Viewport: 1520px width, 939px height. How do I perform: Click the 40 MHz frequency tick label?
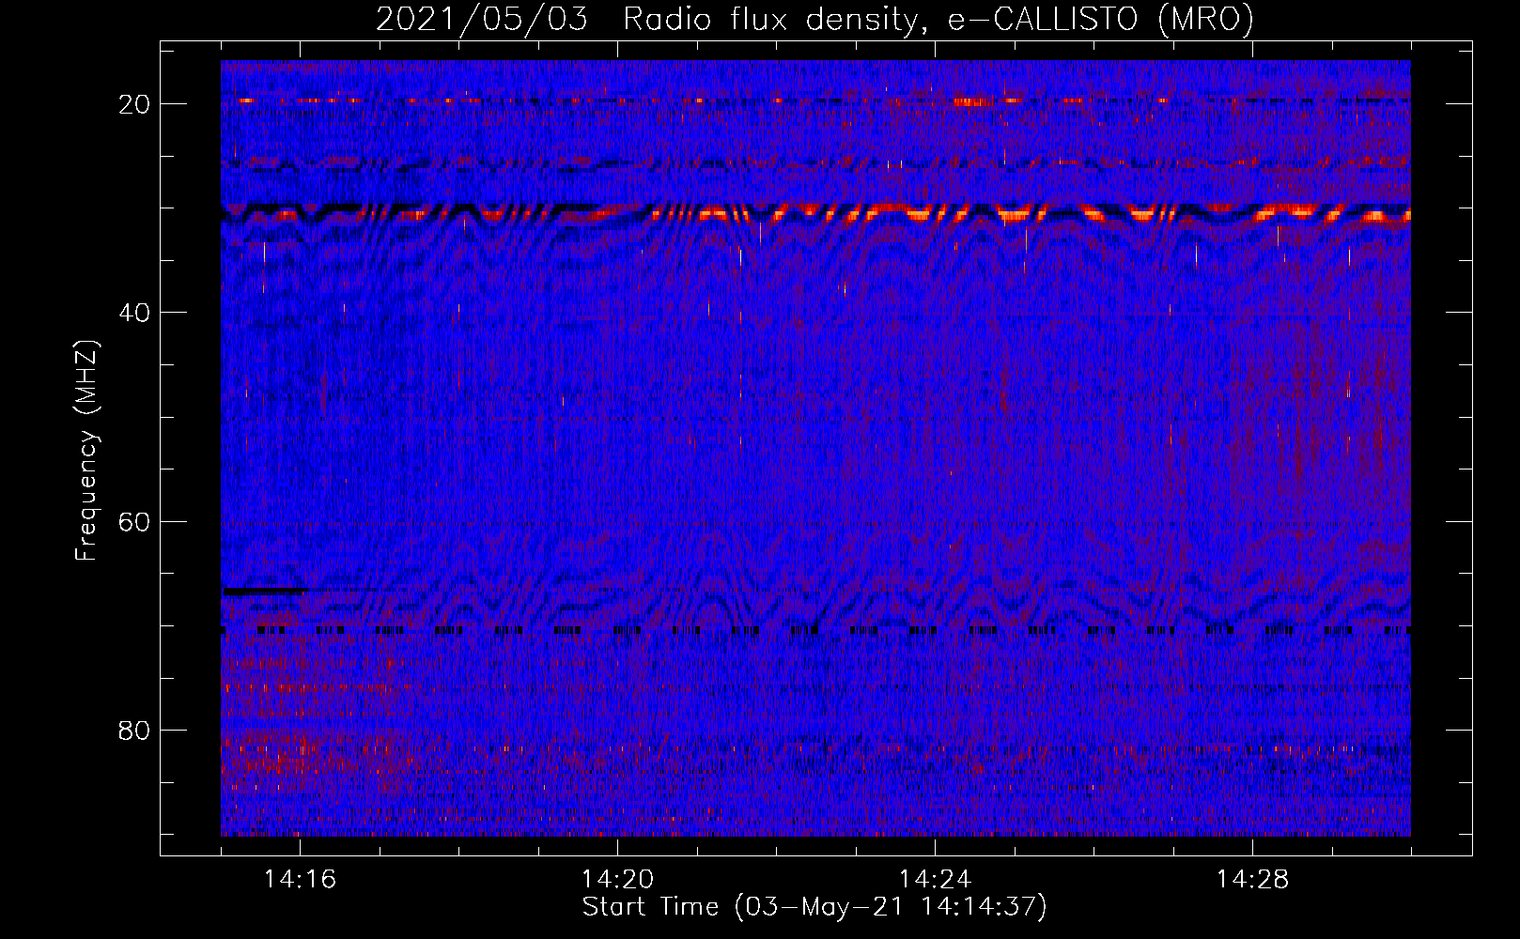point(134,313)
